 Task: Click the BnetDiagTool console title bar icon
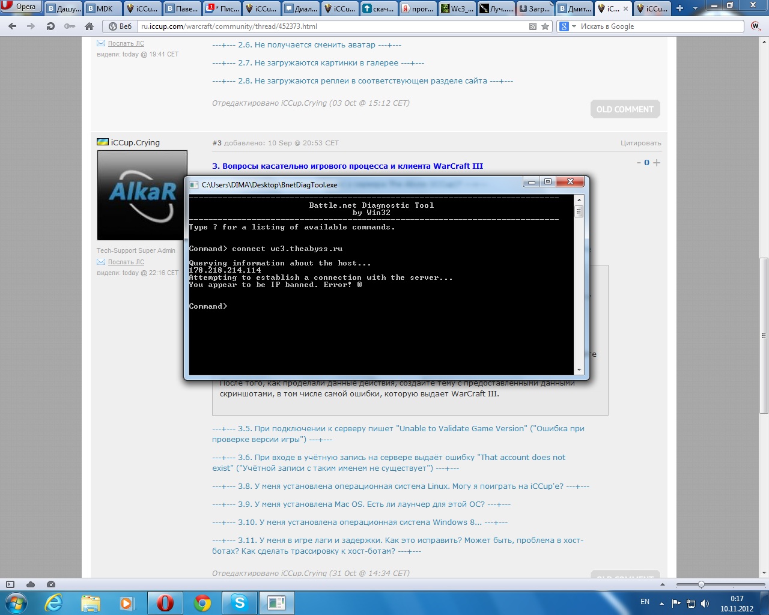195,185
